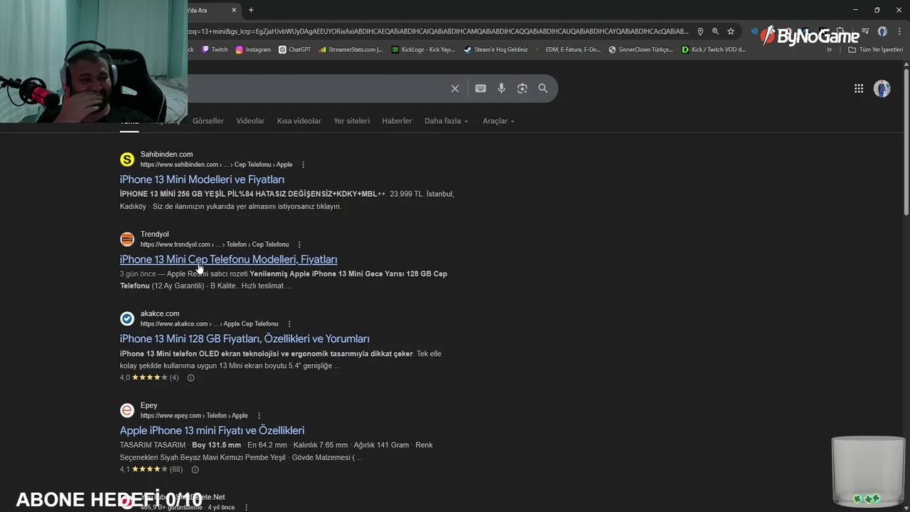The image size is (910, 512).
Task: Open the Google apps grid
Action: (x=859, y=88)
